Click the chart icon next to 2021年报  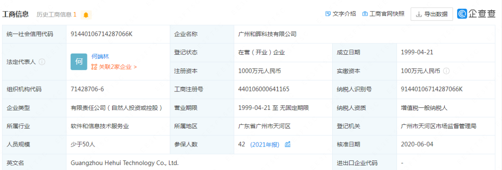point(288,145)
